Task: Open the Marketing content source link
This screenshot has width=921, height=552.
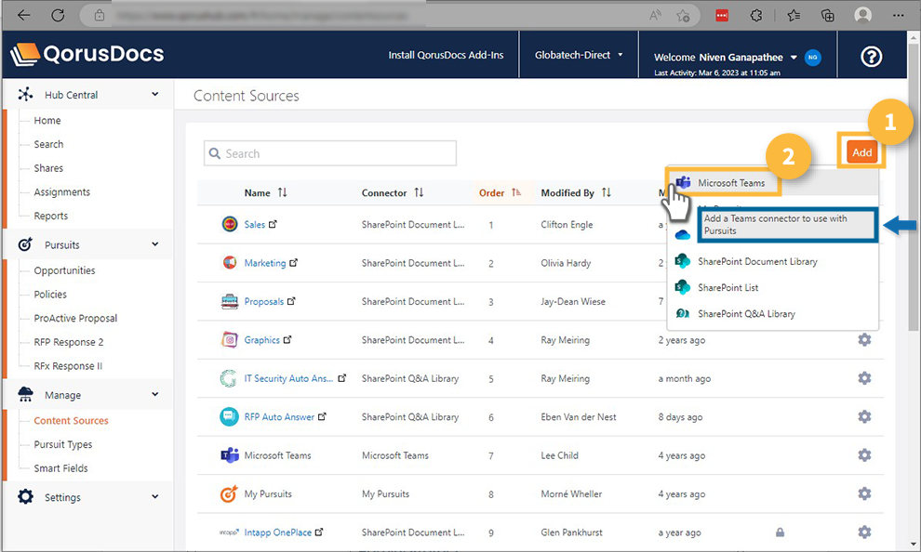Action: [265, 263]
